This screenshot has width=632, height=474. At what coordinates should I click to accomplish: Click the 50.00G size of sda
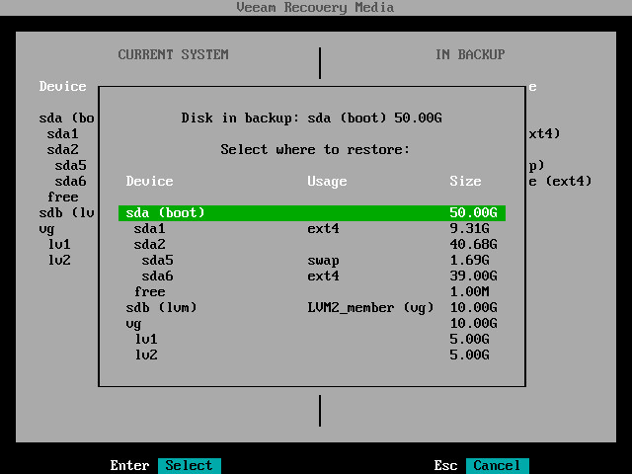pyautogui.click(x=473, y=213)
